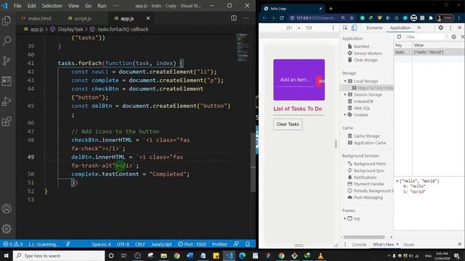
Task: Change indentation Spaces: 4
Action: pos(101,244)
